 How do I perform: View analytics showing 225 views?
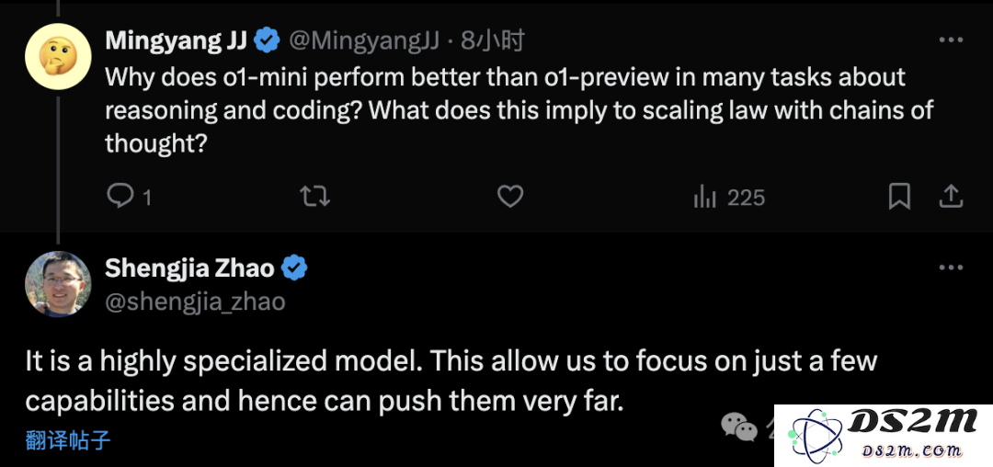coord(729,198)
